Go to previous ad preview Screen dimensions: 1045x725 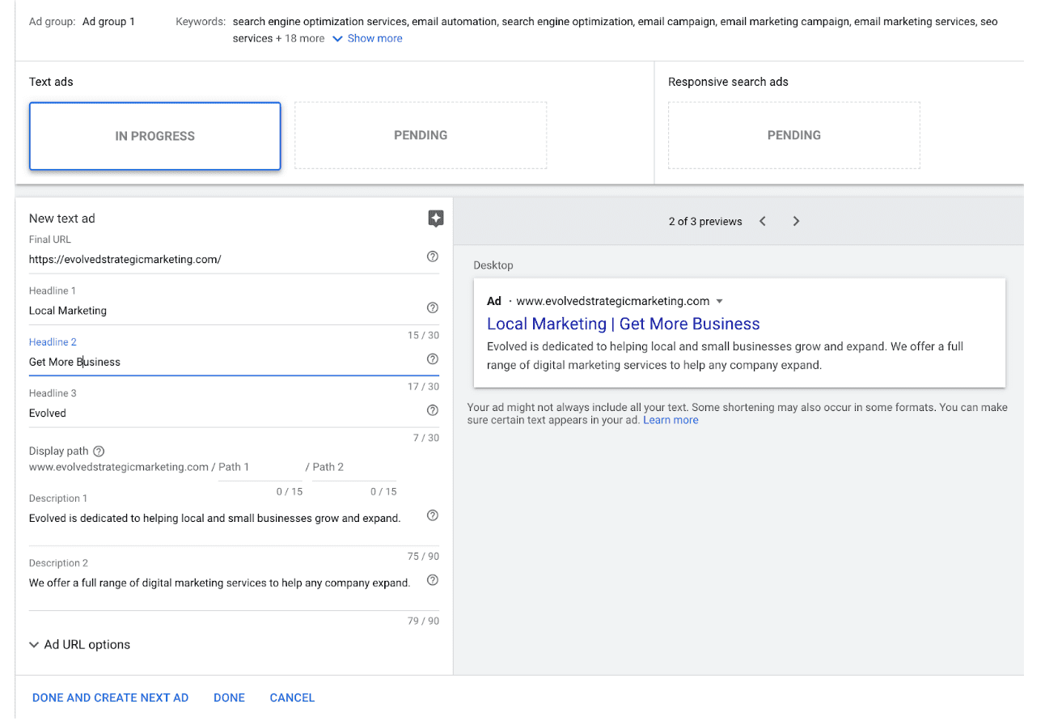click(x=763, y=221)
